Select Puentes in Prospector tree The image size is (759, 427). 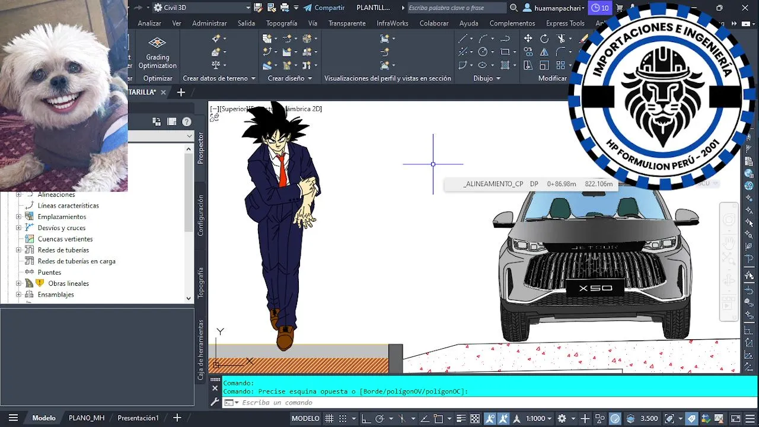(49, 273)
